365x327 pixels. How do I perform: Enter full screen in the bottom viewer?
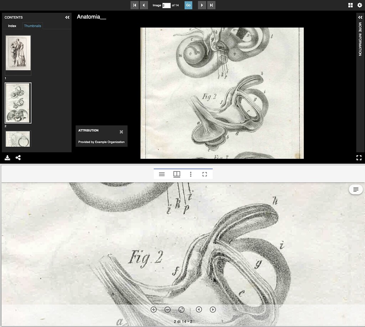pyautogui.click(x=205, y=174)
